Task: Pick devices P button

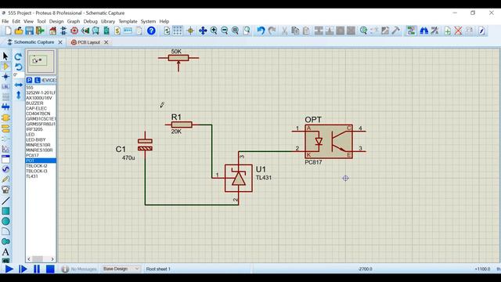Action: 29,80
